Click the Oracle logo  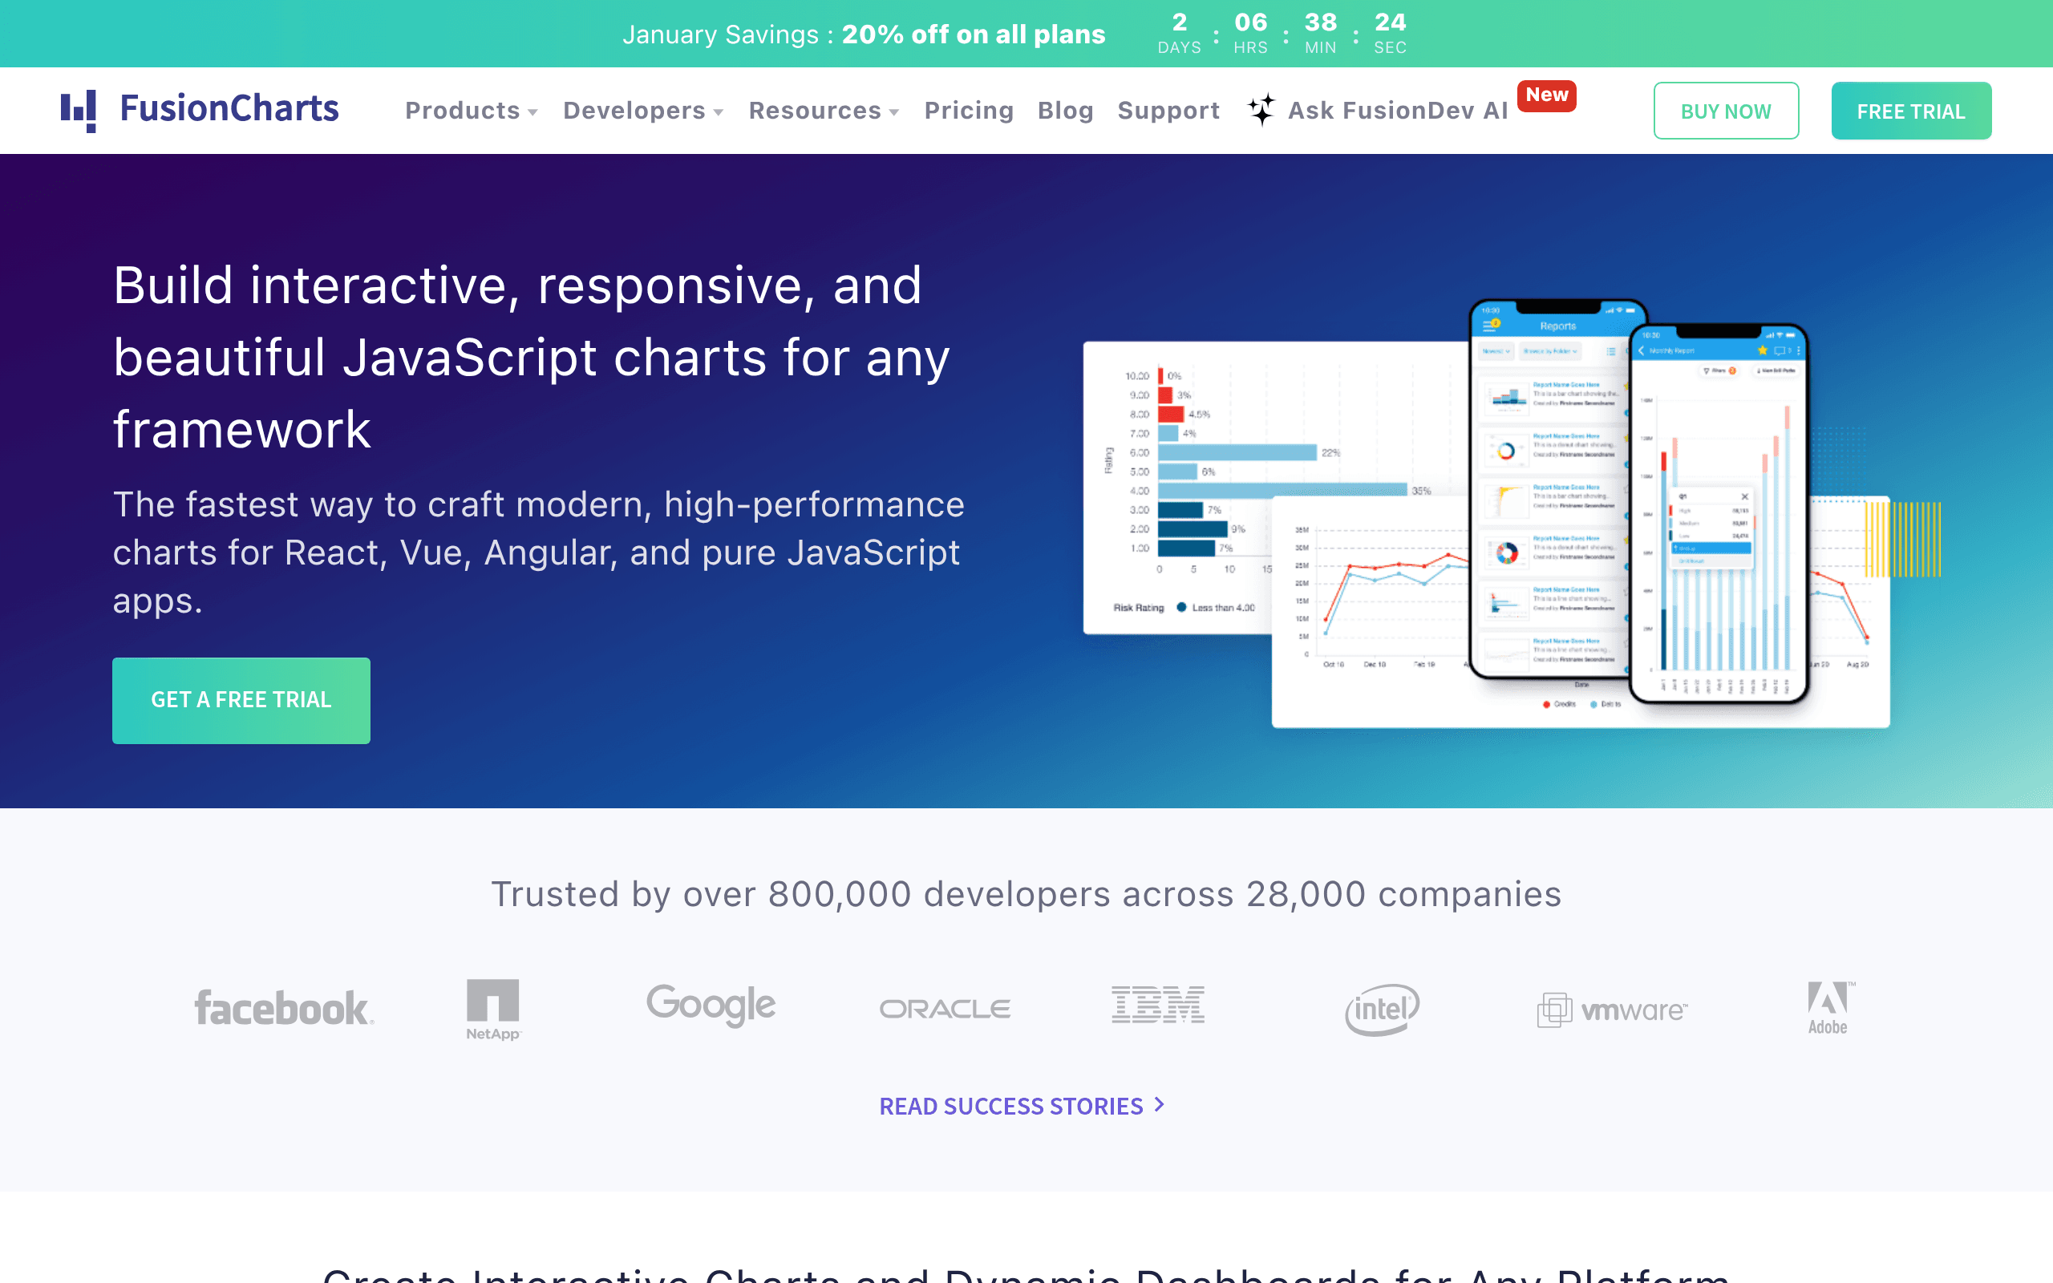(945, 1009)
